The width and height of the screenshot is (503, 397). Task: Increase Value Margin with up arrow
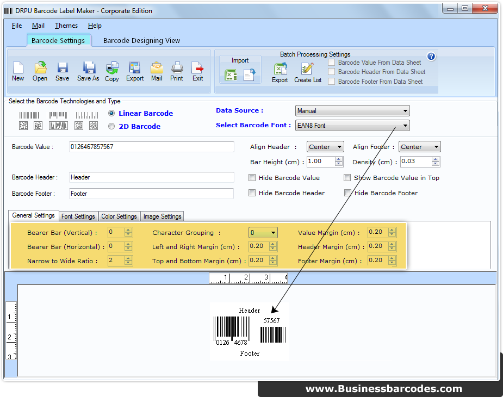(392, 230)
